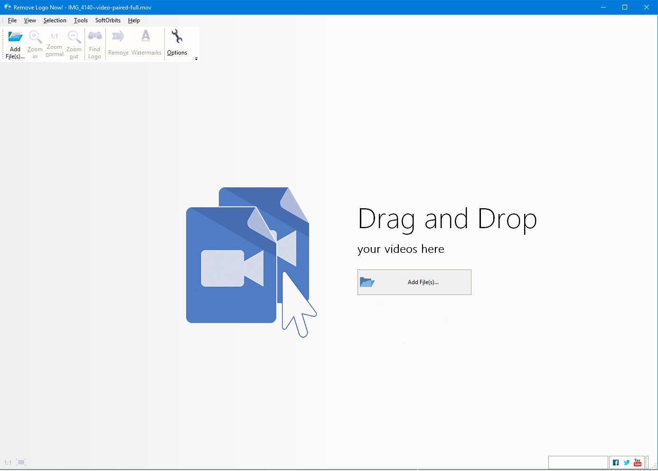
Task: Open the Facebook icon in status bar
Action: click(616, 462)
